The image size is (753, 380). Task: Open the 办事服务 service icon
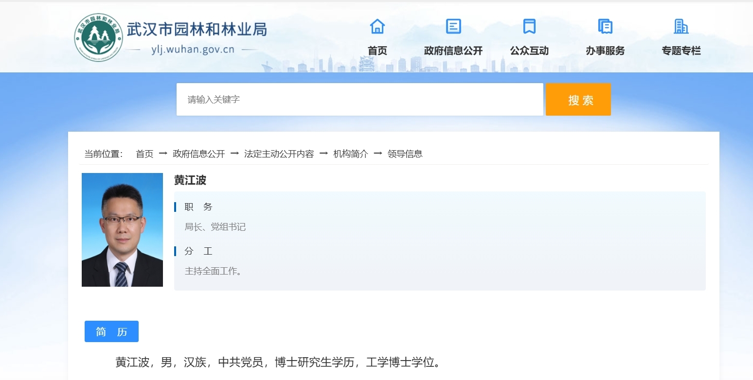(605, 26)
